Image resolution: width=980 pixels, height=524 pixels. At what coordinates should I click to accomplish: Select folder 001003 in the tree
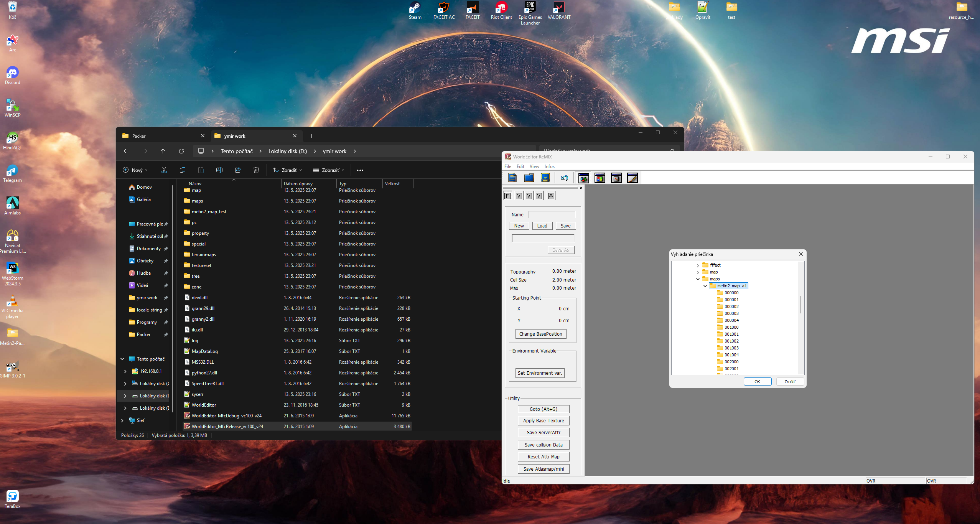click(x=731, y=348)
